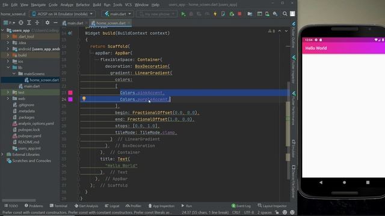Go to previous highlighted problem arrow
385x216 pixels.
(280, 31)
